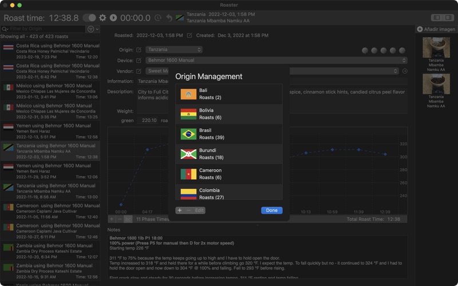Screen dimensions: 458x286
Task: Click the Edit button in Origin Management
Action: [199, 210]
